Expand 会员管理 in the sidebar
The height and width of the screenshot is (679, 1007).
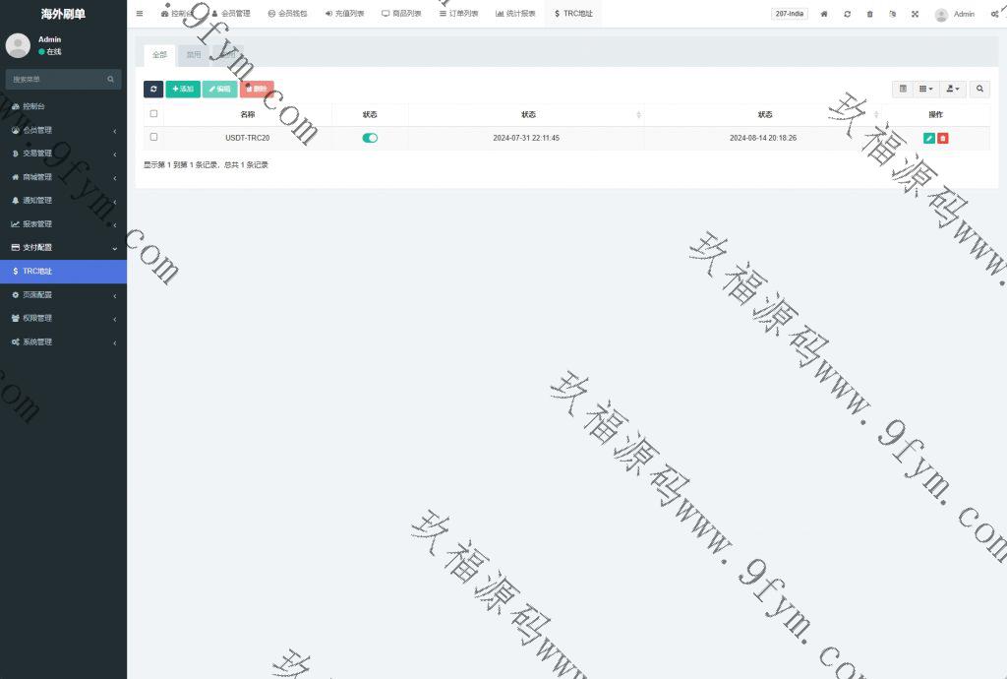63,130
